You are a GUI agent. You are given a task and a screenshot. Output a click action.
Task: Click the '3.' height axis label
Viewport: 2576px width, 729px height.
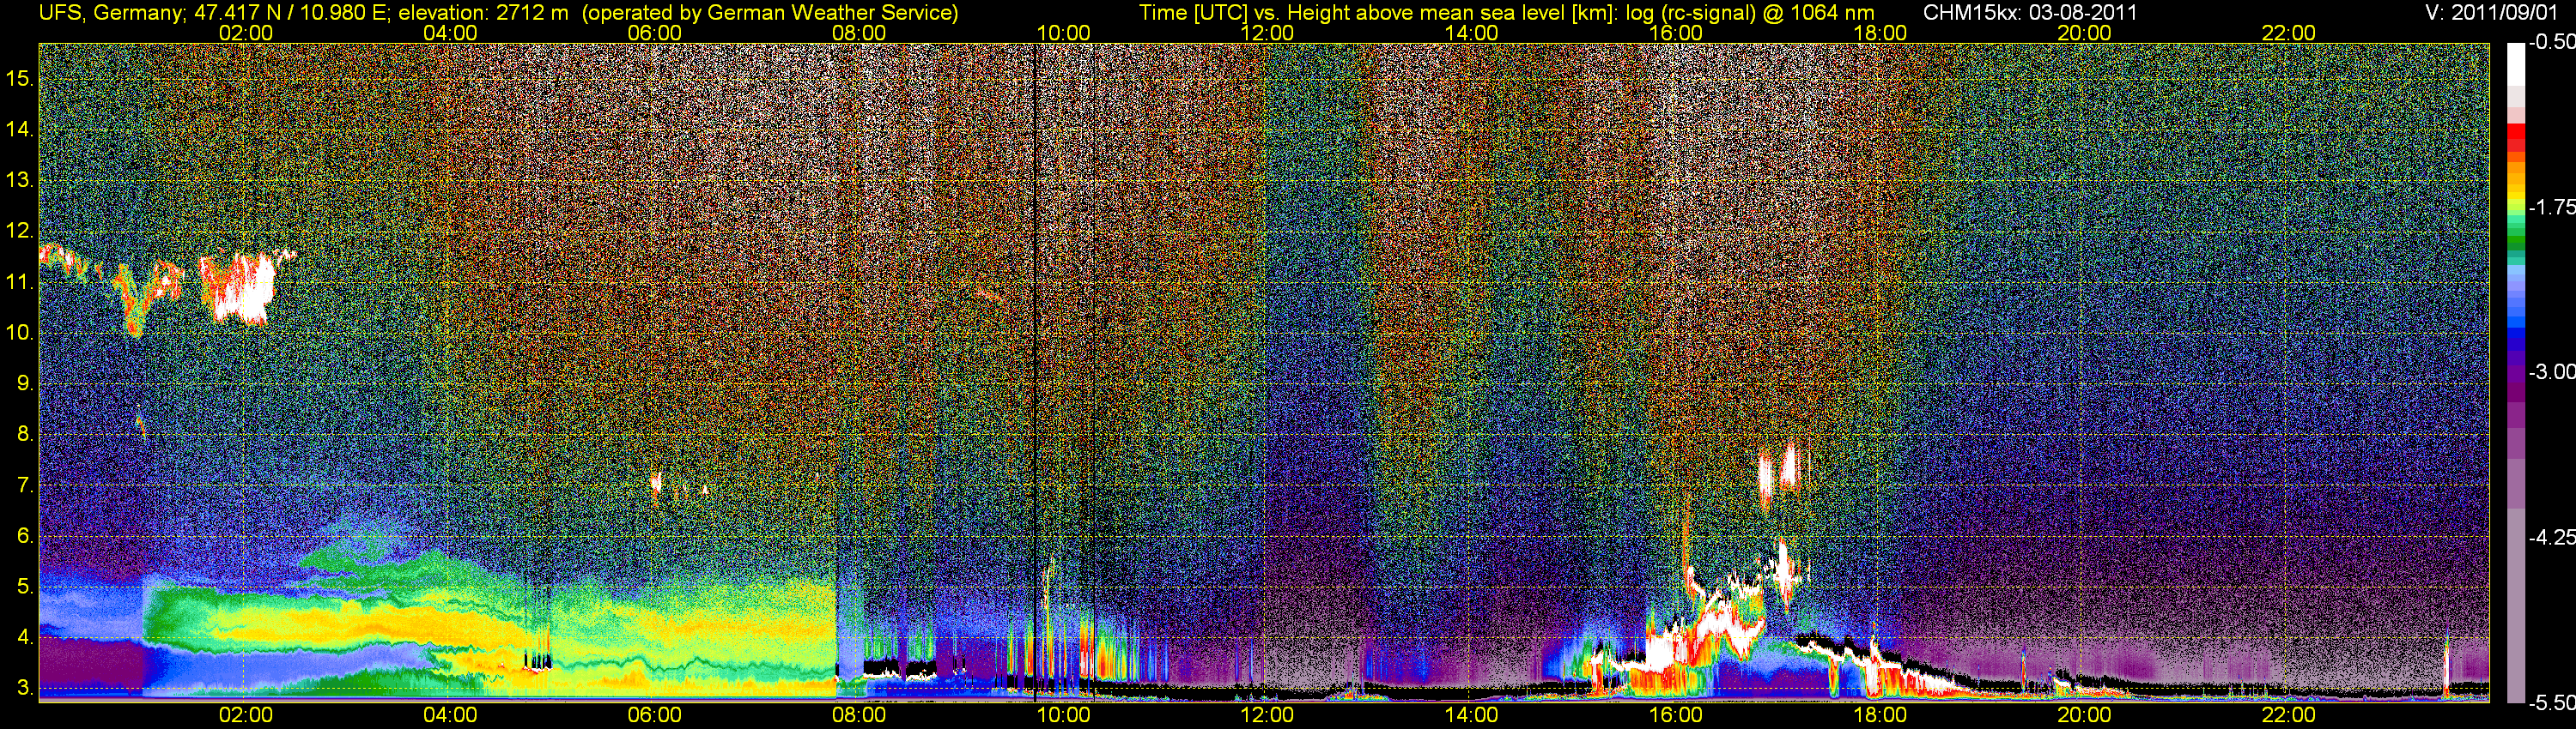pyautogui.click(x=26, y=689)
